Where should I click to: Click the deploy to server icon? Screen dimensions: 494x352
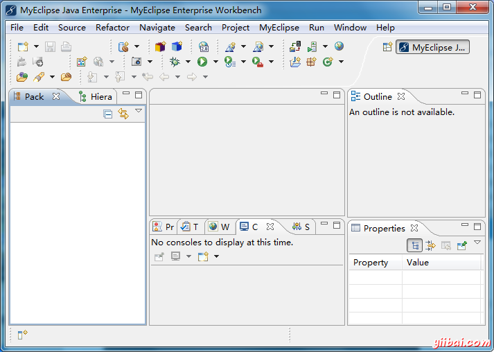[x=295, y=46]
